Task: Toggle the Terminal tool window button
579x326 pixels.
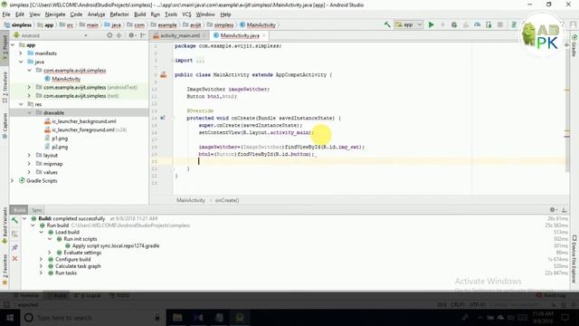Action: [x=26, y=296]
